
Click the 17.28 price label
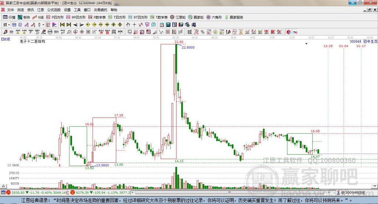click(118, 115)
